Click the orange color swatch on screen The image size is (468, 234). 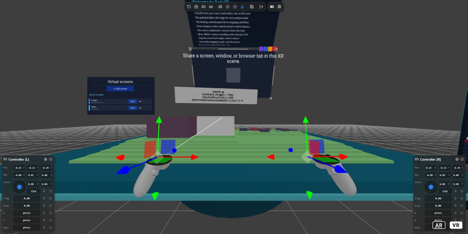pyautogui.click(x=270, y=49)
